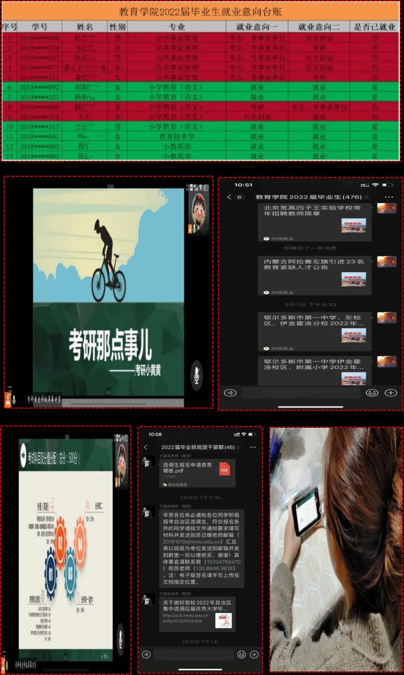404x675 pixels.
Task: Open the three-dot menu in the 班团干部群 chat
Action: pos(252,447)
